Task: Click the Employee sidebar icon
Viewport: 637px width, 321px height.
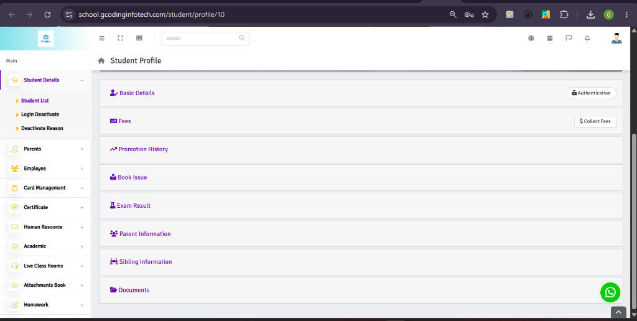Action: click(15, 169)
